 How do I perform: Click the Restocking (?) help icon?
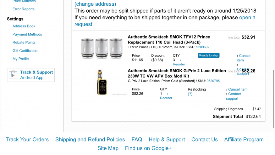[190, 94]
